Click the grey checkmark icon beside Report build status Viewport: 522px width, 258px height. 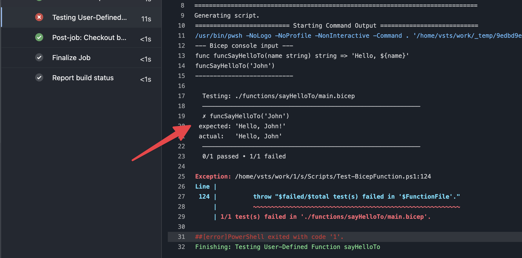click(39, 78)
